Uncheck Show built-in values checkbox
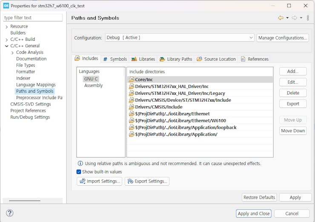The image size is (315, 222). point(79,172)
